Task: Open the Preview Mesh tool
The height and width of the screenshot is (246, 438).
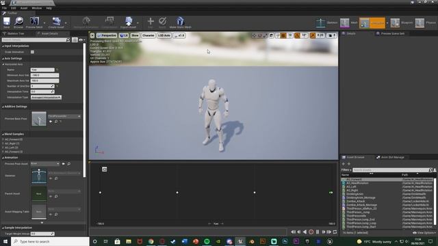Action: click(34, 23)
